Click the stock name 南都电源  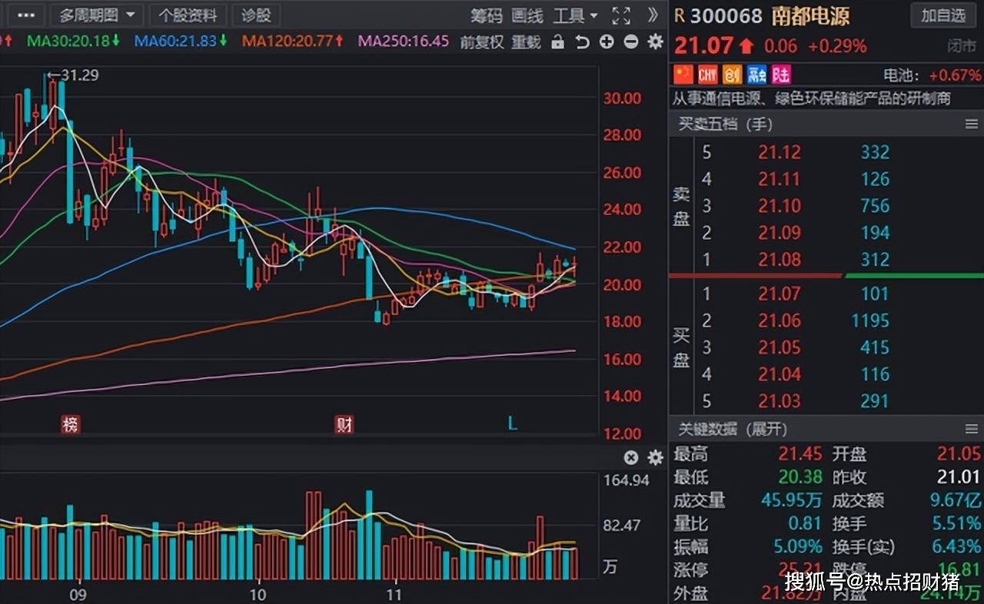point(812,15)
